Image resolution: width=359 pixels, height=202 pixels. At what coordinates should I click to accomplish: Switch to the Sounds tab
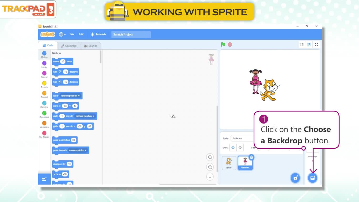point(90,46)
